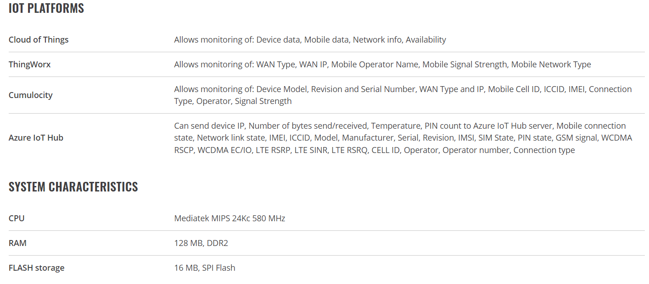Click the IOT PLATFORMS section heading
The height and width of the screenshot is (284, 649).
tap(46, 8)
